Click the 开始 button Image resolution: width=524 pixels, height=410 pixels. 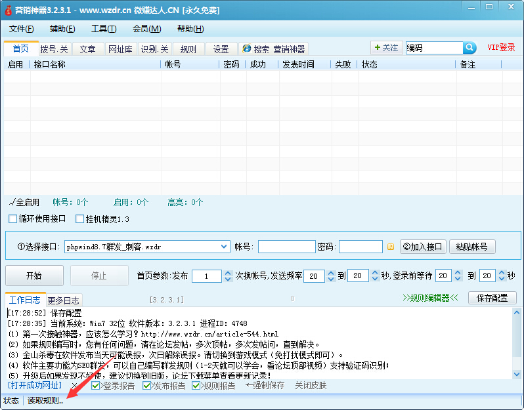pyautogui.click(x=34, y=276)
